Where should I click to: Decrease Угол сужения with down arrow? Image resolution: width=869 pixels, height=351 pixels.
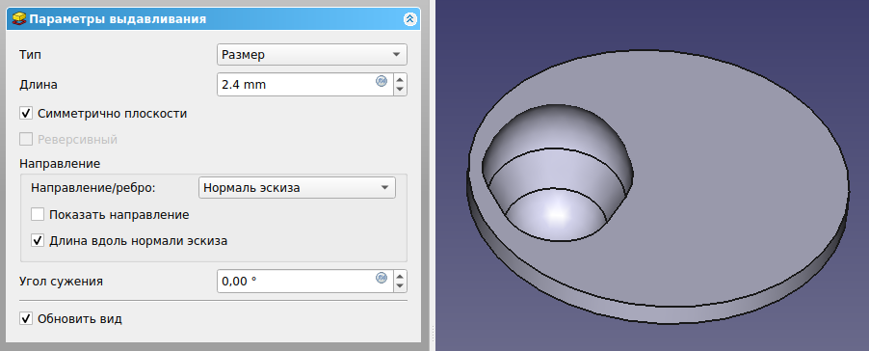[400, 286]
